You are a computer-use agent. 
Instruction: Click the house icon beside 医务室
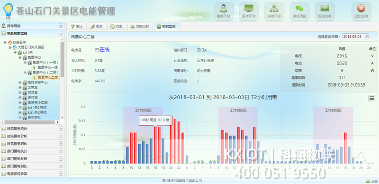25,97
